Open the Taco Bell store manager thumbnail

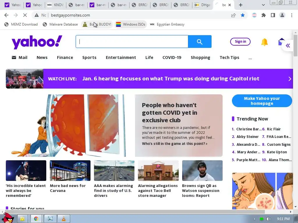158,170
